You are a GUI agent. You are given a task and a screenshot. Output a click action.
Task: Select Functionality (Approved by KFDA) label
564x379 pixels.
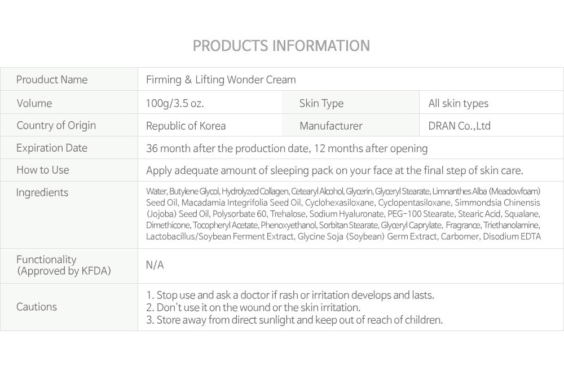(64, 265)
